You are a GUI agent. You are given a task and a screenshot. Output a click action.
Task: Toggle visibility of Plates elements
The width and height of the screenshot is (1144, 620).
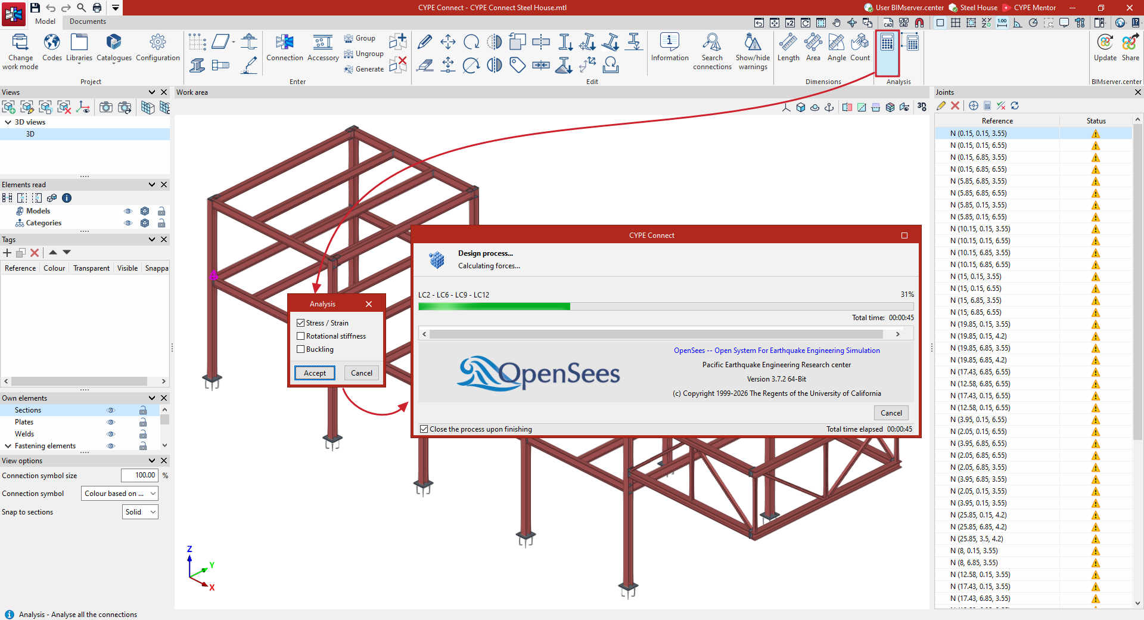tap(110, 422)
